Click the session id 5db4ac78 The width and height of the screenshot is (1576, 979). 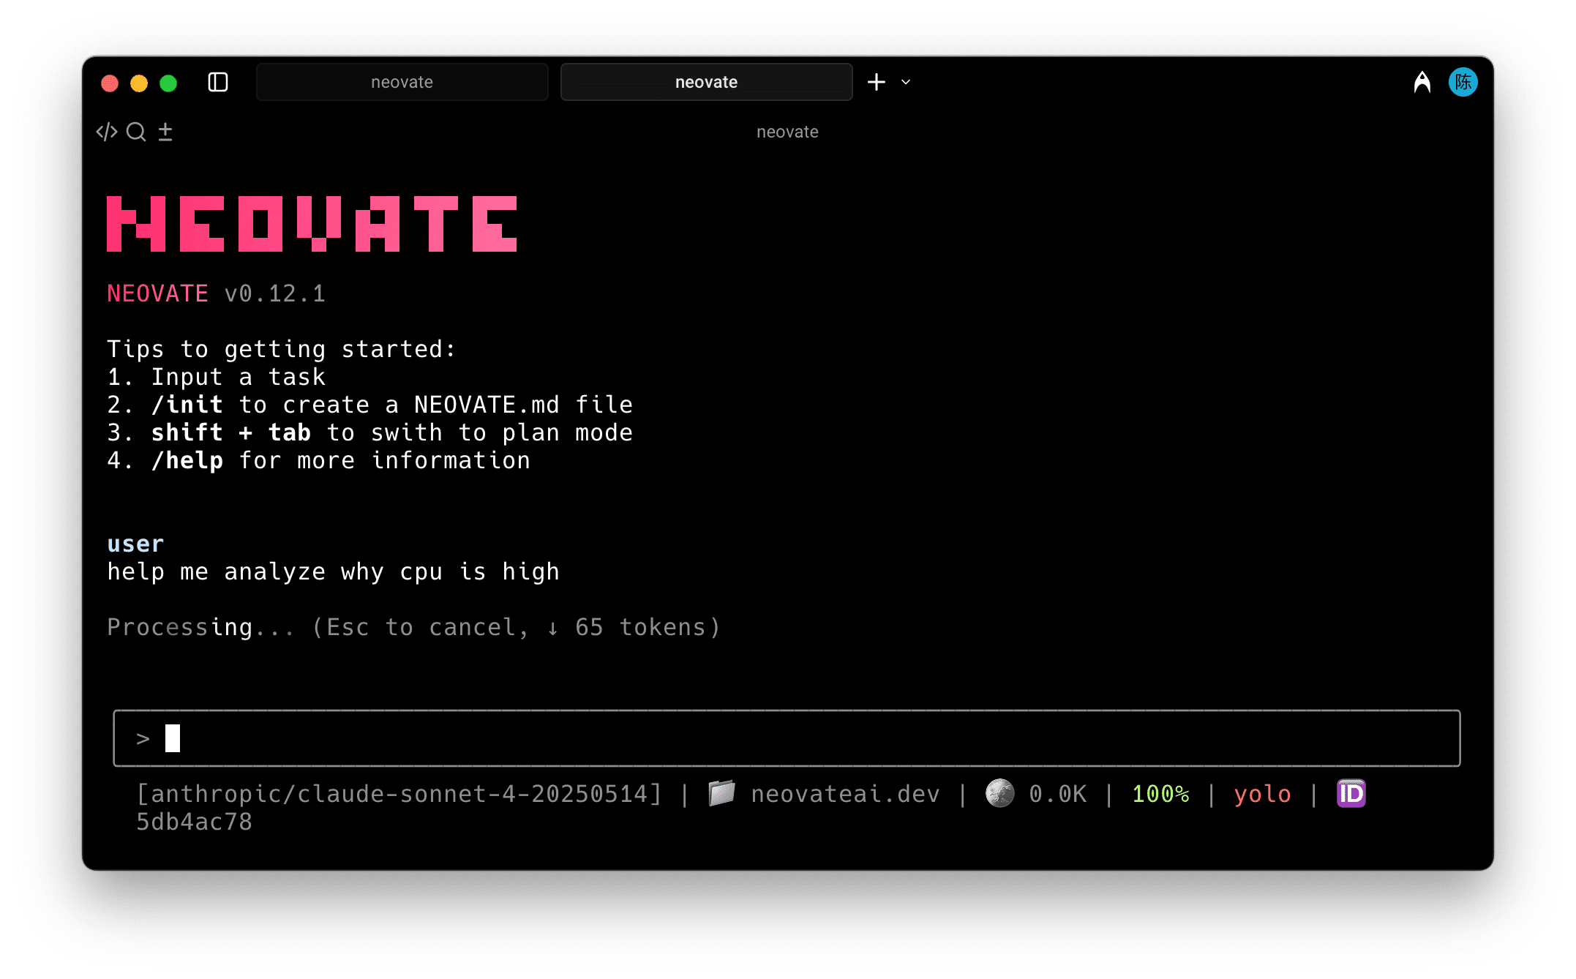click(x=194, y=822)
